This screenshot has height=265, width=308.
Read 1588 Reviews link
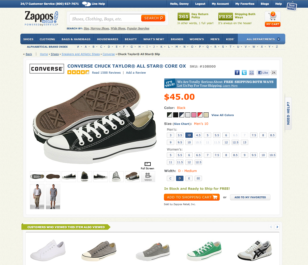coord(106,73)
